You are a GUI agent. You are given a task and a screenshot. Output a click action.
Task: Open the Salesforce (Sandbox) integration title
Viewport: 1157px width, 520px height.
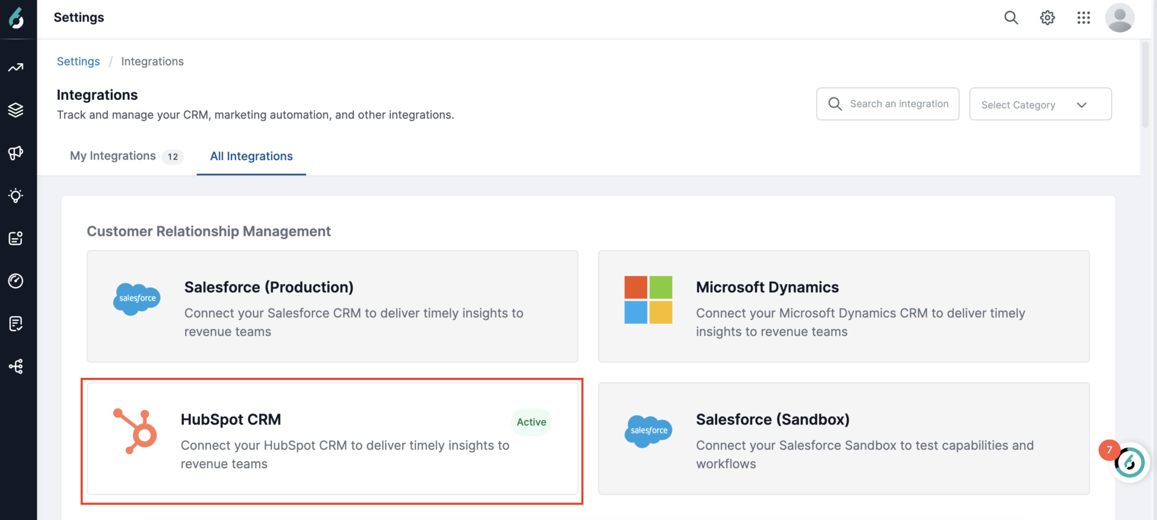coord(773,419)
